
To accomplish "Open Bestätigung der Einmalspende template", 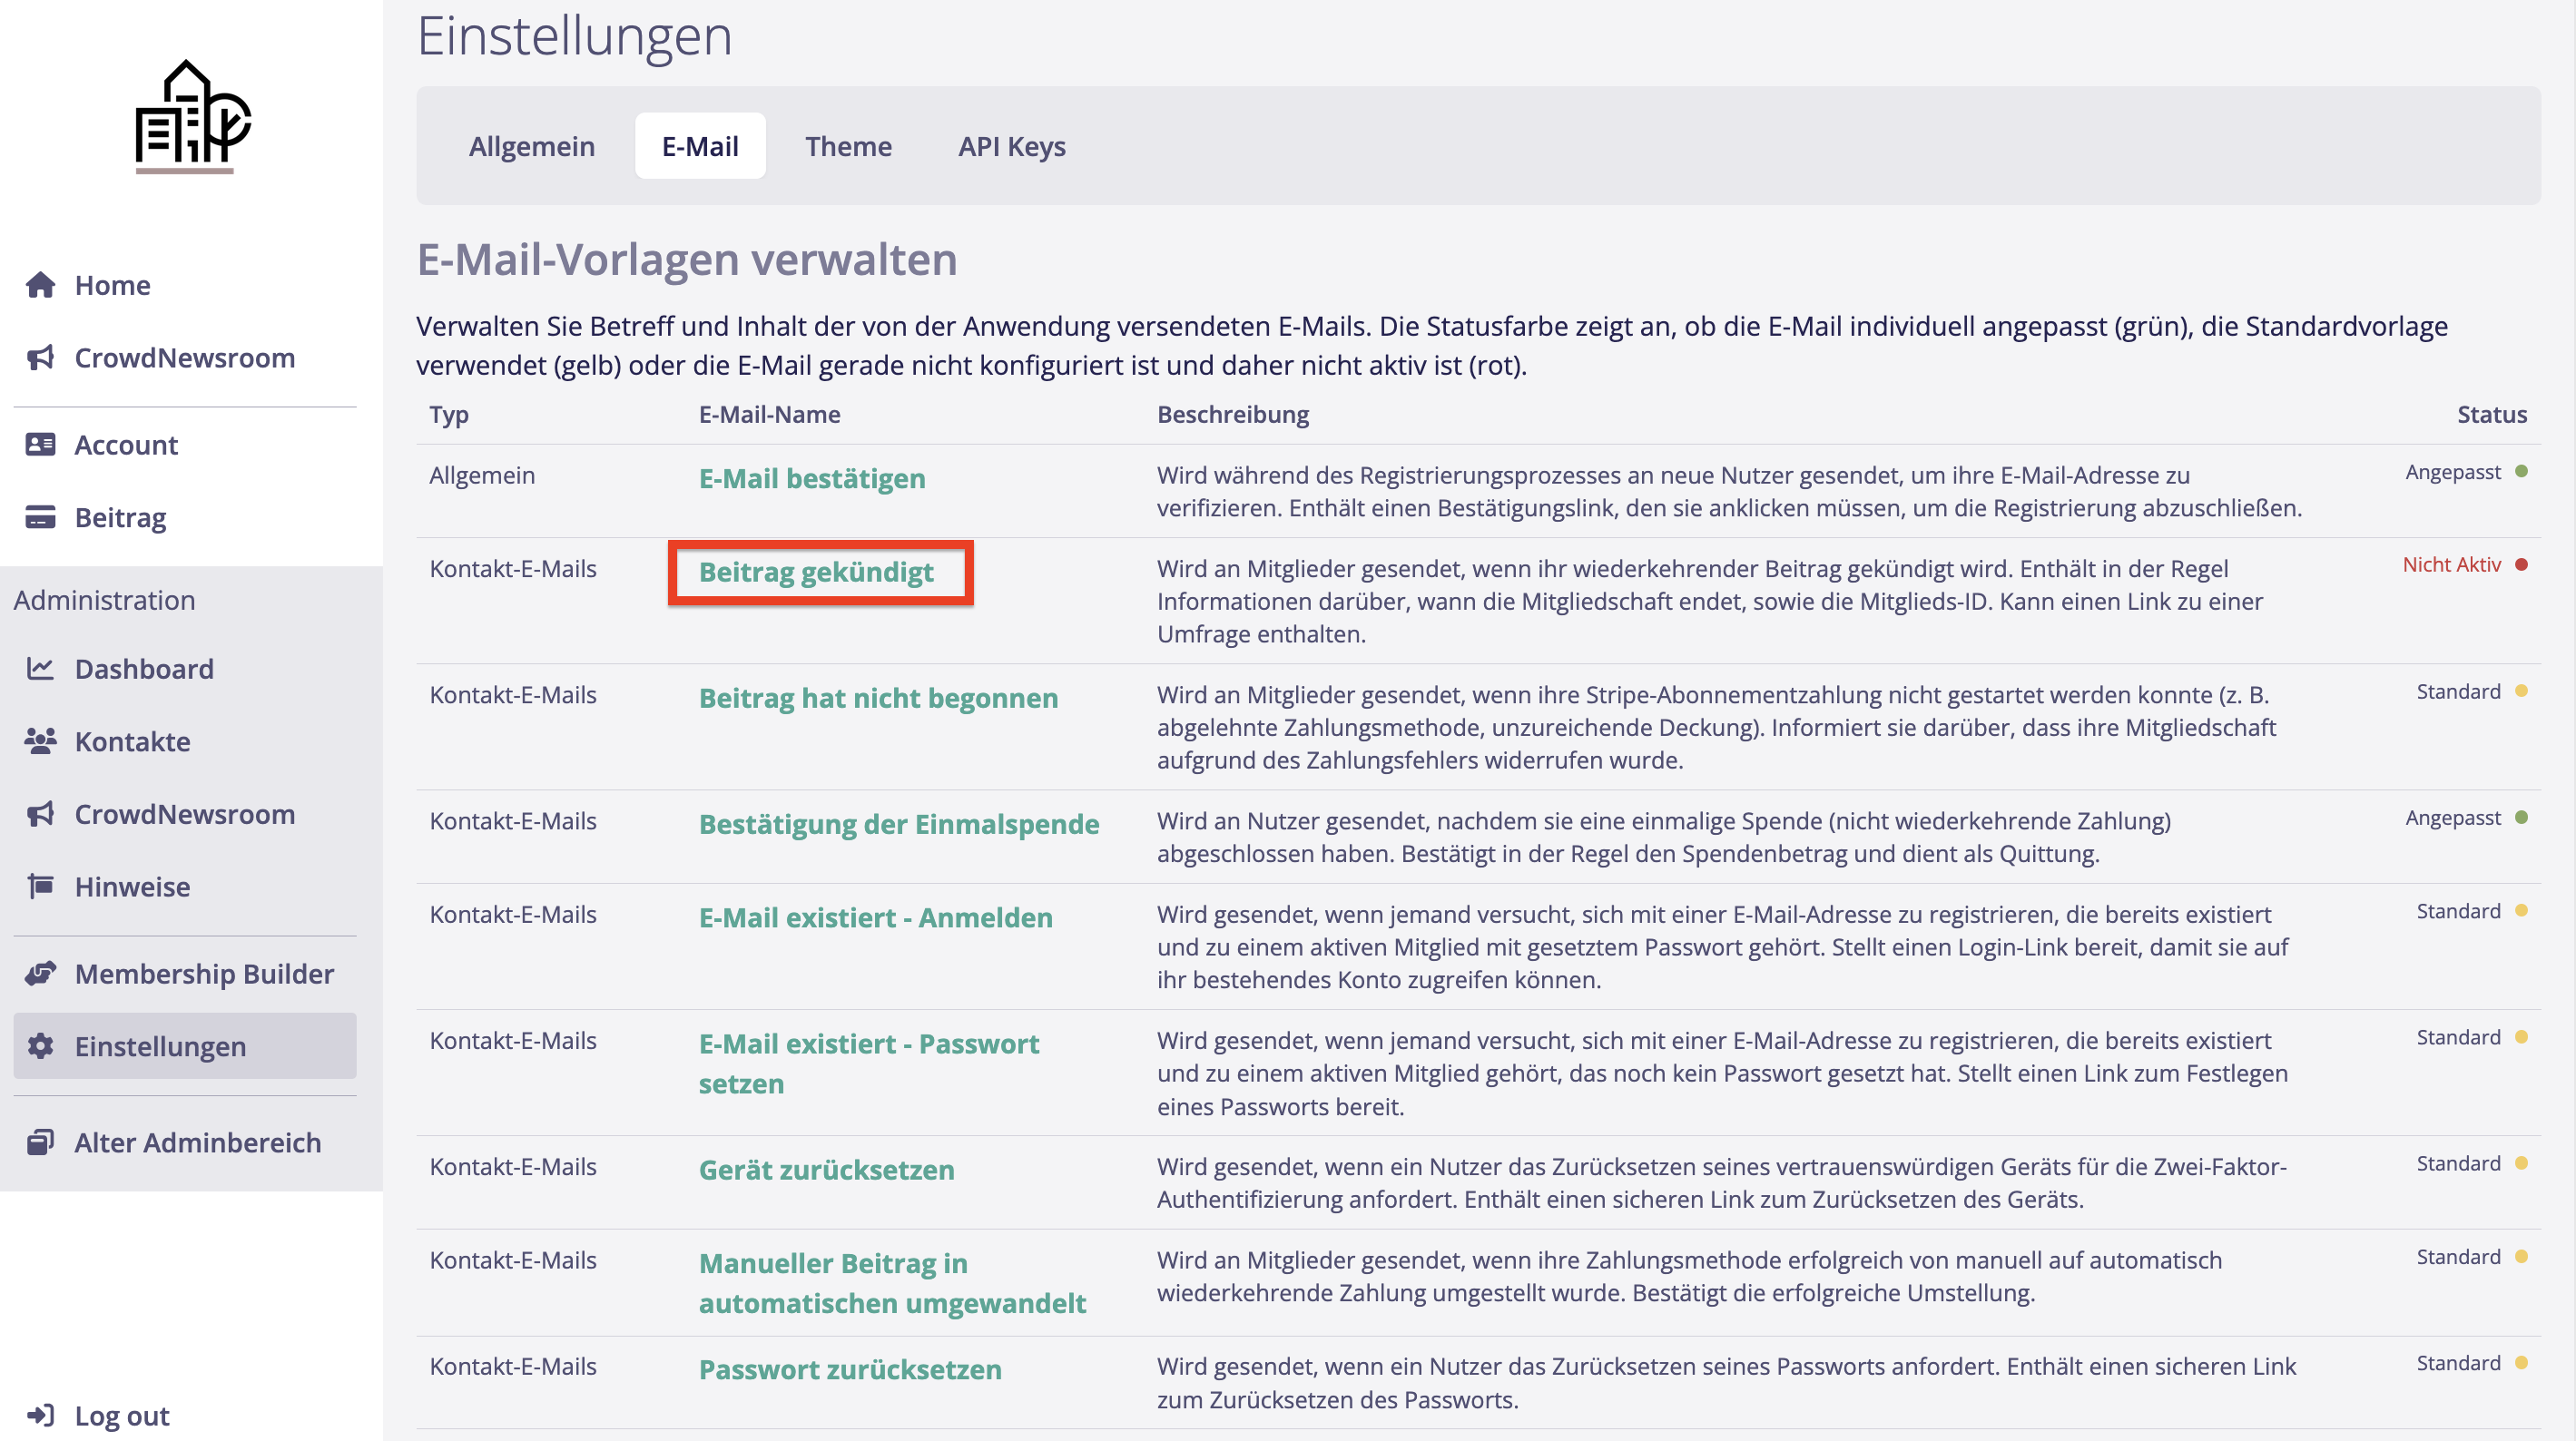I will [x=898, y=824].
